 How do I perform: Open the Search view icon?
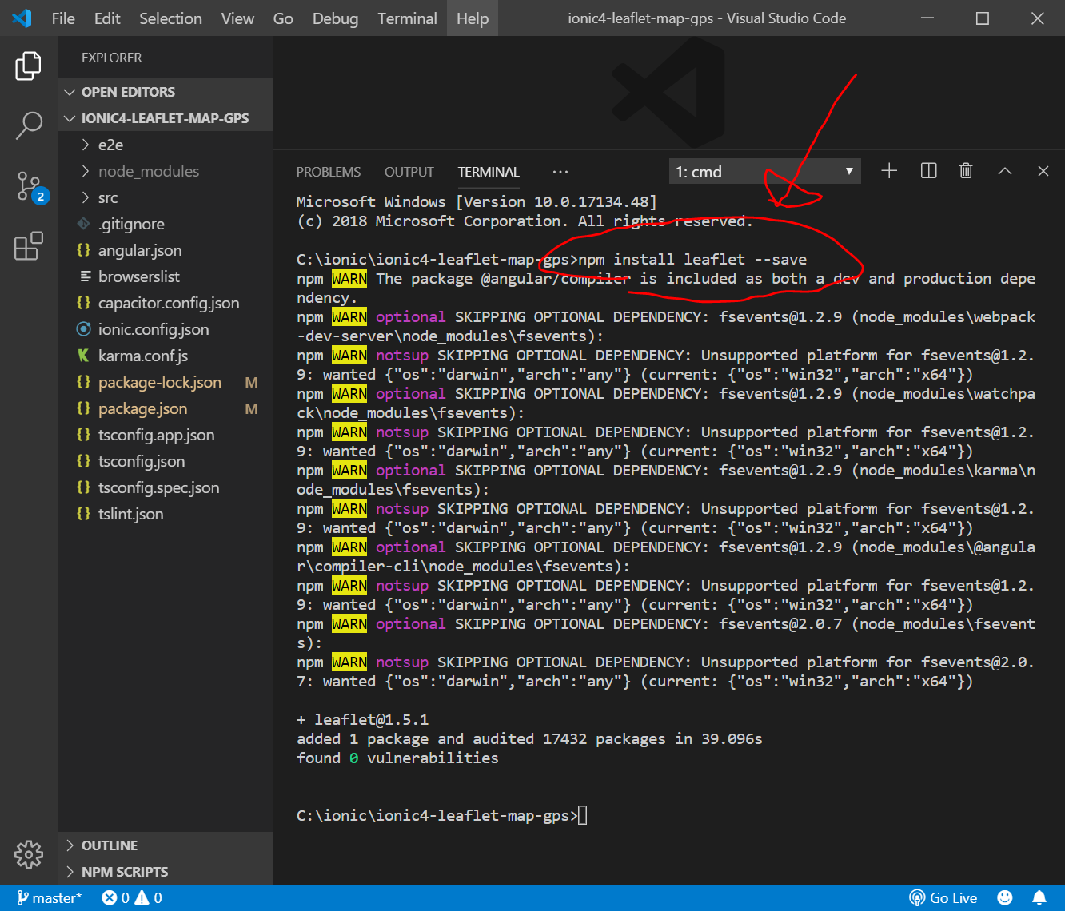29,125
